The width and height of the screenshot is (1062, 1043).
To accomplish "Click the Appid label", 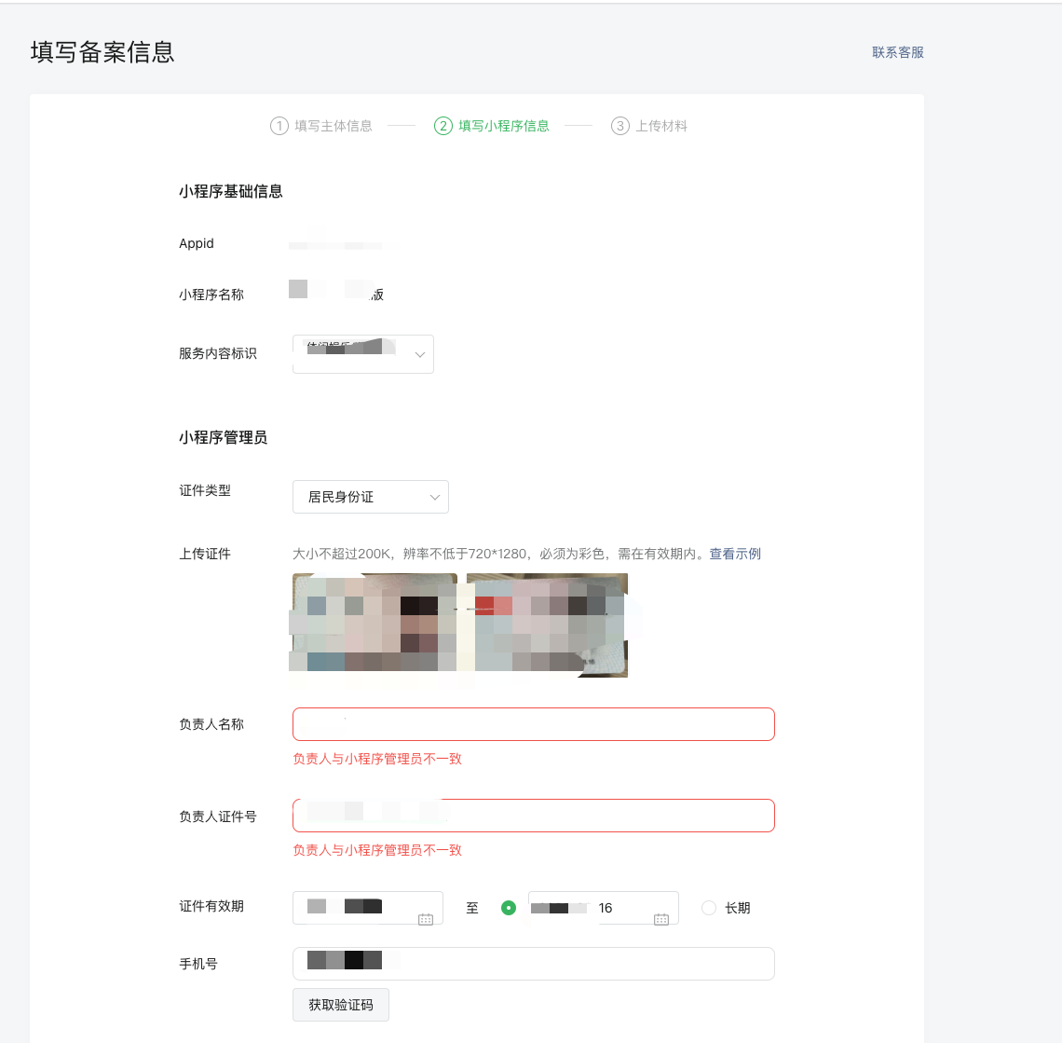I will (197, 243).
